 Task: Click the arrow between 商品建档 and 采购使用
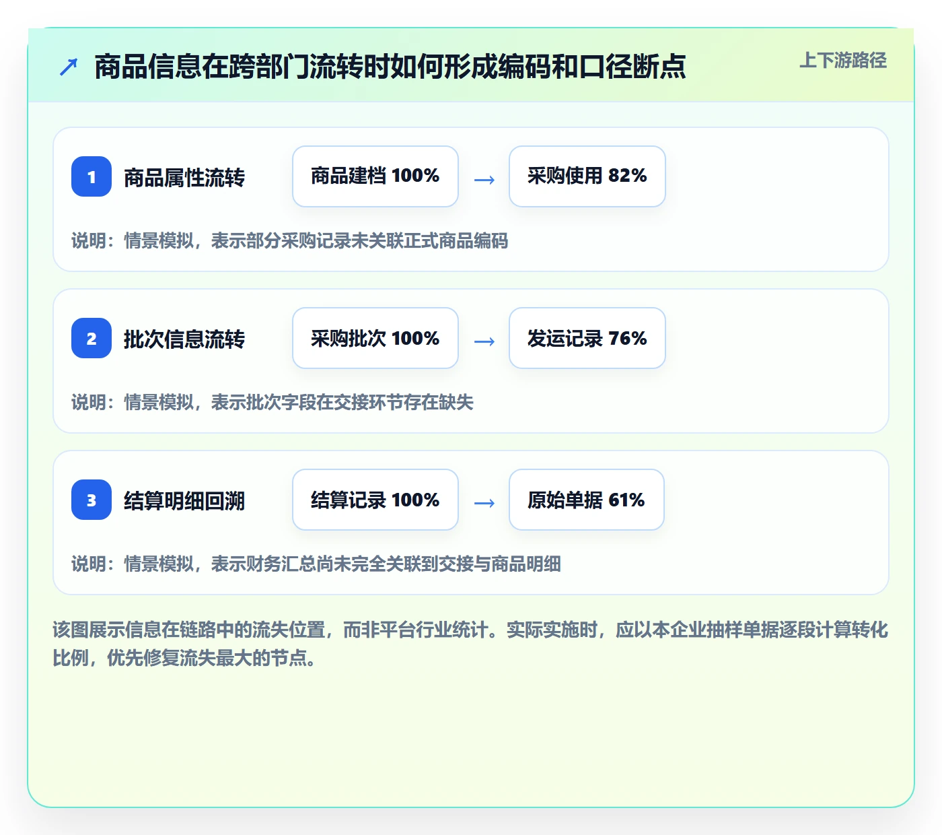pyautogui.click(x=484, y=180)
